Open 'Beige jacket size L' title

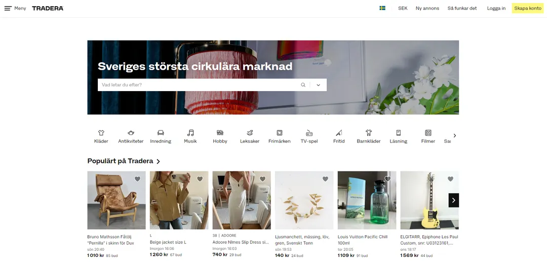click(x=168, y=242)
